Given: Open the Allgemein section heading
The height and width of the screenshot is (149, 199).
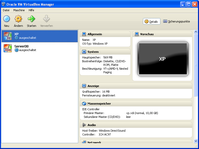Looking at the screenshot, I should point(95,34).
